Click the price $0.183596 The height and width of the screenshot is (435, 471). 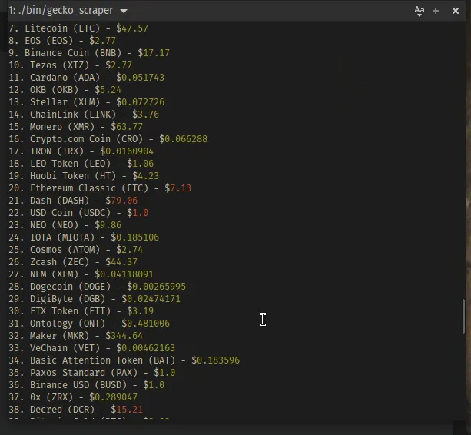pyautogui.click(x=216, y=360)
